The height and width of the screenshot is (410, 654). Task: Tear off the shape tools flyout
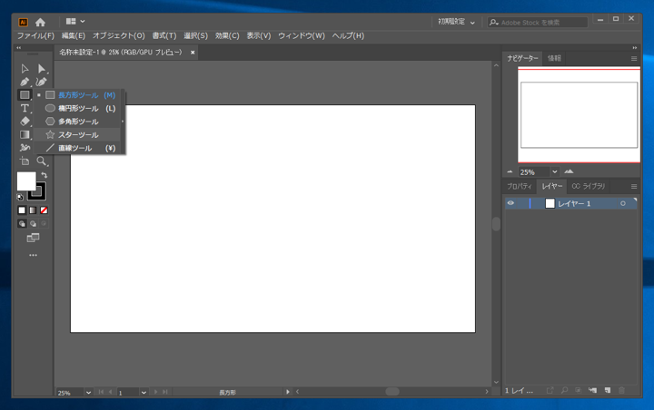(123, 122)
